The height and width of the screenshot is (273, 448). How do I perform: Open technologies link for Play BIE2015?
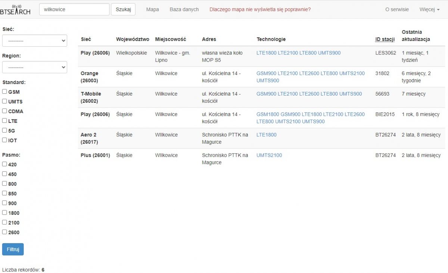[x=311, y=118]
